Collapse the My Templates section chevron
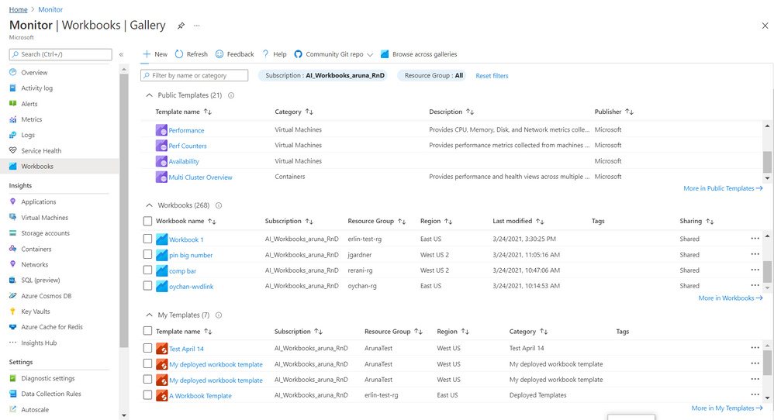This screenshot has height=420, width=774. click(149, 315)
